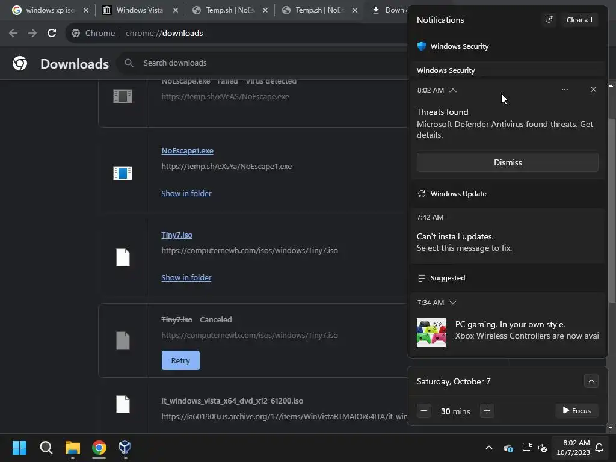The height and width of the screenshot is (462, 616).
Task: Start a Focus session
Action: (x=577, y=411)
